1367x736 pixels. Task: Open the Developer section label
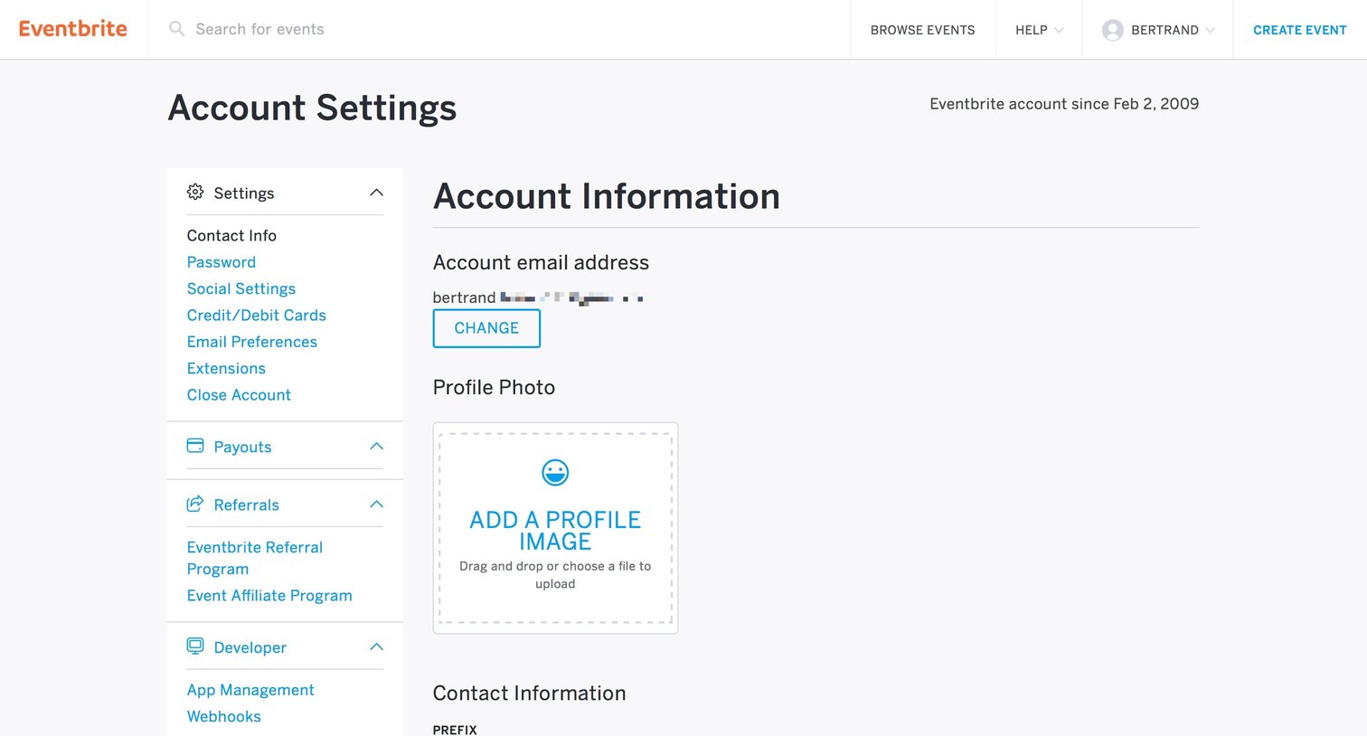(x=250, y=647)
